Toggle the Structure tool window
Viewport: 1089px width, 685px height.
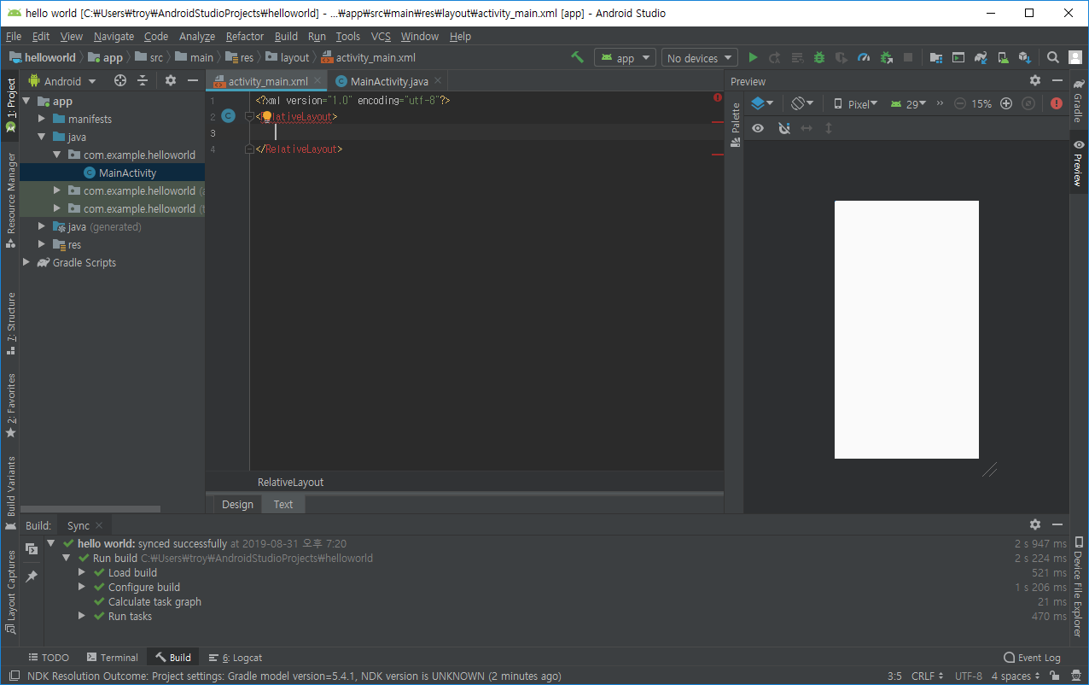click(x=10, y=323)
